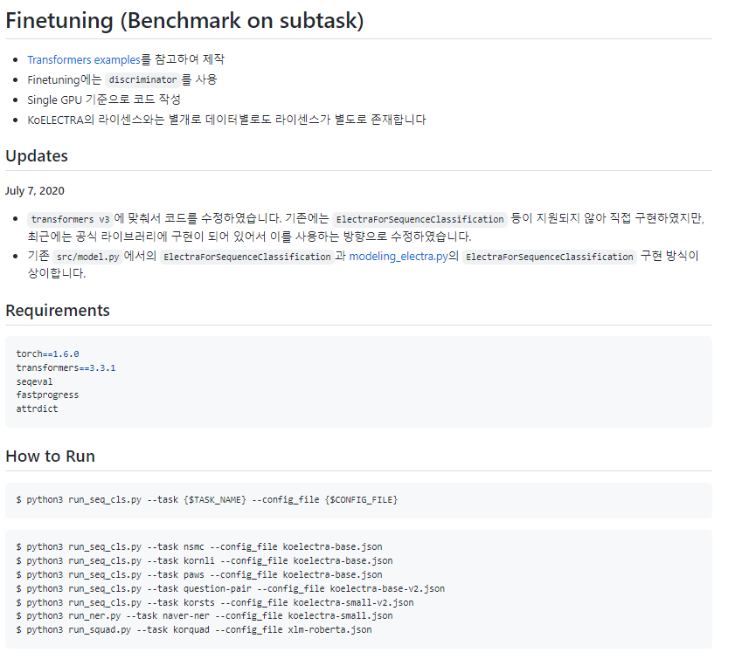Click the inline code 'discriminator'
This screenshot has width=735, height=659.
coord(143,80)
